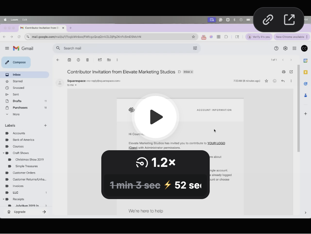
Task: Remove the Inbox label chip
Action: click(x=192, y=72)
